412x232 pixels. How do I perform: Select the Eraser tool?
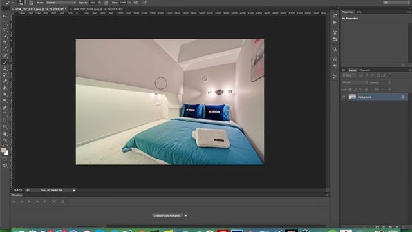[5, 81]
